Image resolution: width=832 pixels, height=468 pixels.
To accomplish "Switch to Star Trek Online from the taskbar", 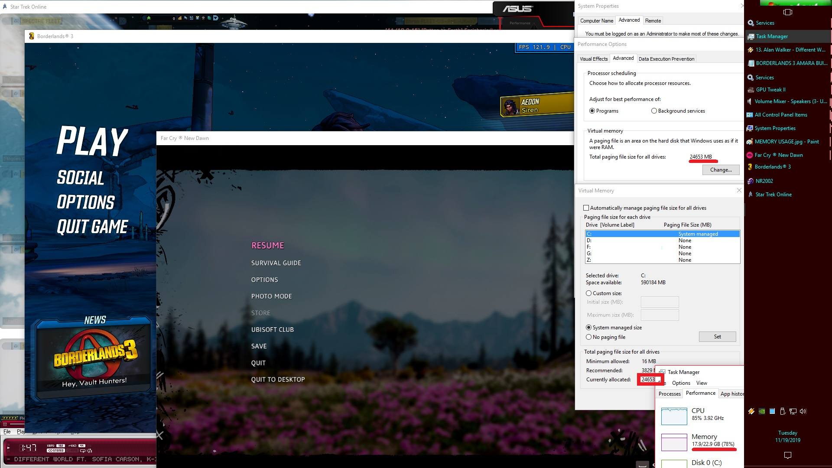I will 787,195.
